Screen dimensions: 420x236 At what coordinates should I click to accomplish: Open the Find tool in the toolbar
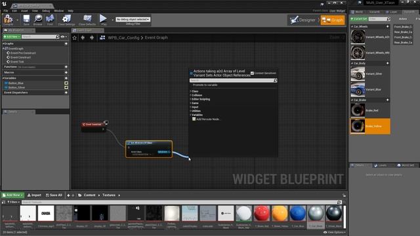50,19
